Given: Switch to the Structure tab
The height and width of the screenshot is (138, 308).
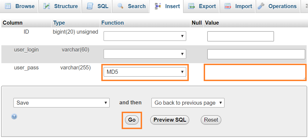Looking at the screenshot, I should point(60,6).
